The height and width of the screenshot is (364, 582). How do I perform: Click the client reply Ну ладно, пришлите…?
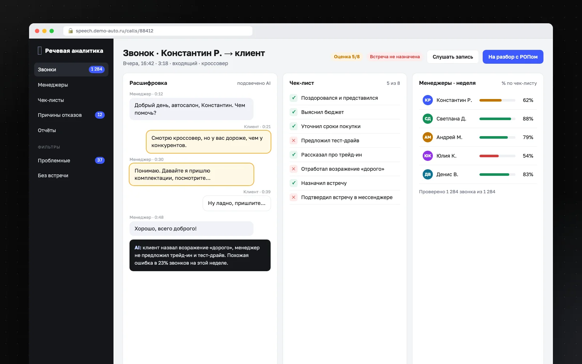pyautogui.click(x=237, y=203)
